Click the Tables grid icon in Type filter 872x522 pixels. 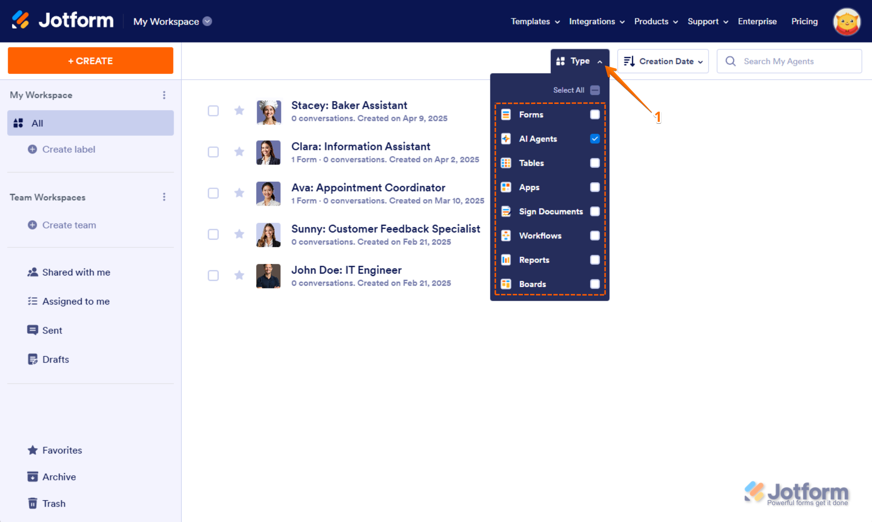(506, 163)
